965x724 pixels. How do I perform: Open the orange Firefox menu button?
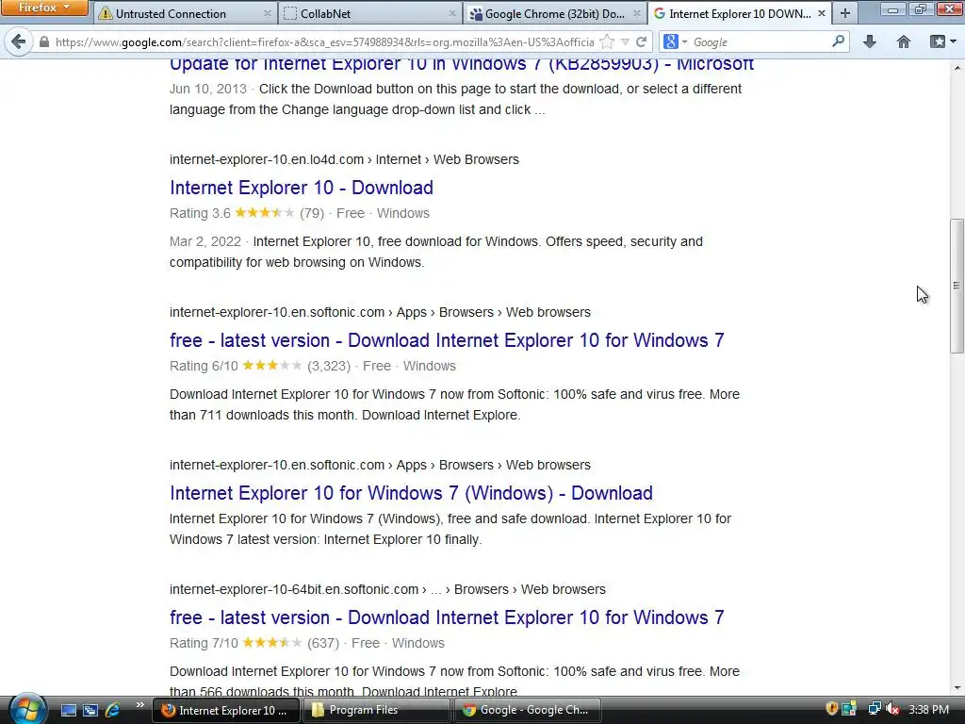tap(44, 8)
